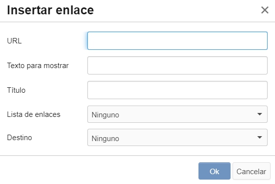Click the dropdown arrow of Lista de enlaces

click(x=260, y=114)
